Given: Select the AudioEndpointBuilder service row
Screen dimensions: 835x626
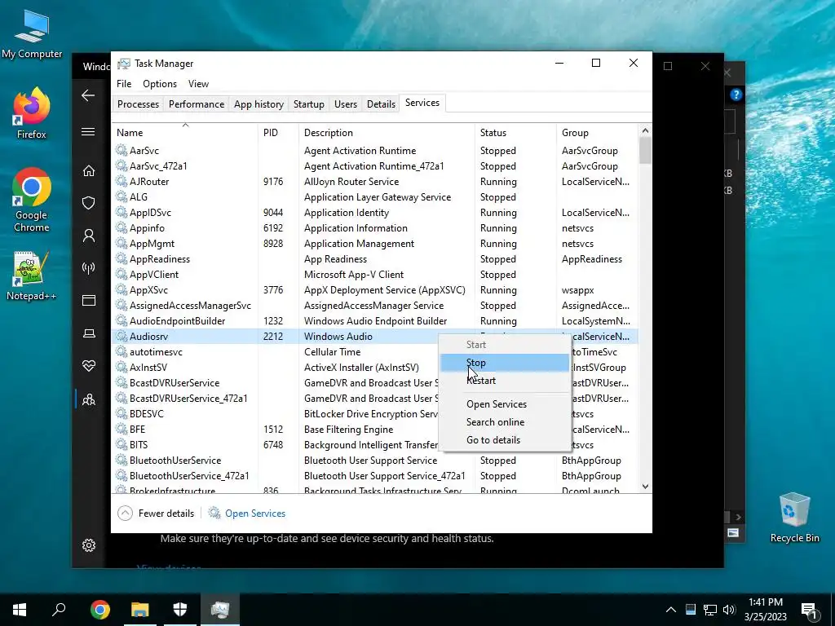Looking at the screenshot, I should tap(375, 321).
